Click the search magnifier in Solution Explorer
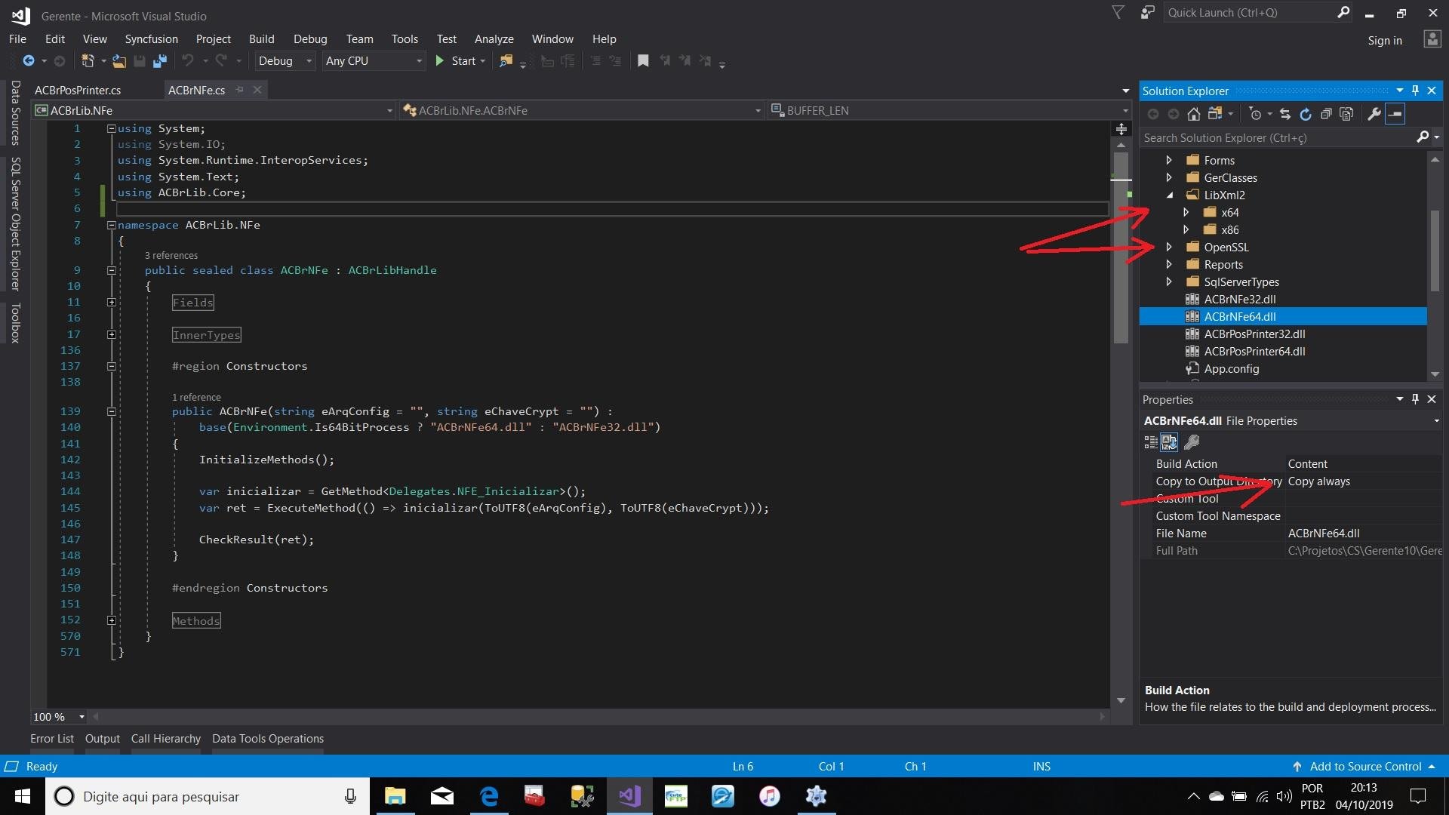1449x815 pixels. [1423, 137]
